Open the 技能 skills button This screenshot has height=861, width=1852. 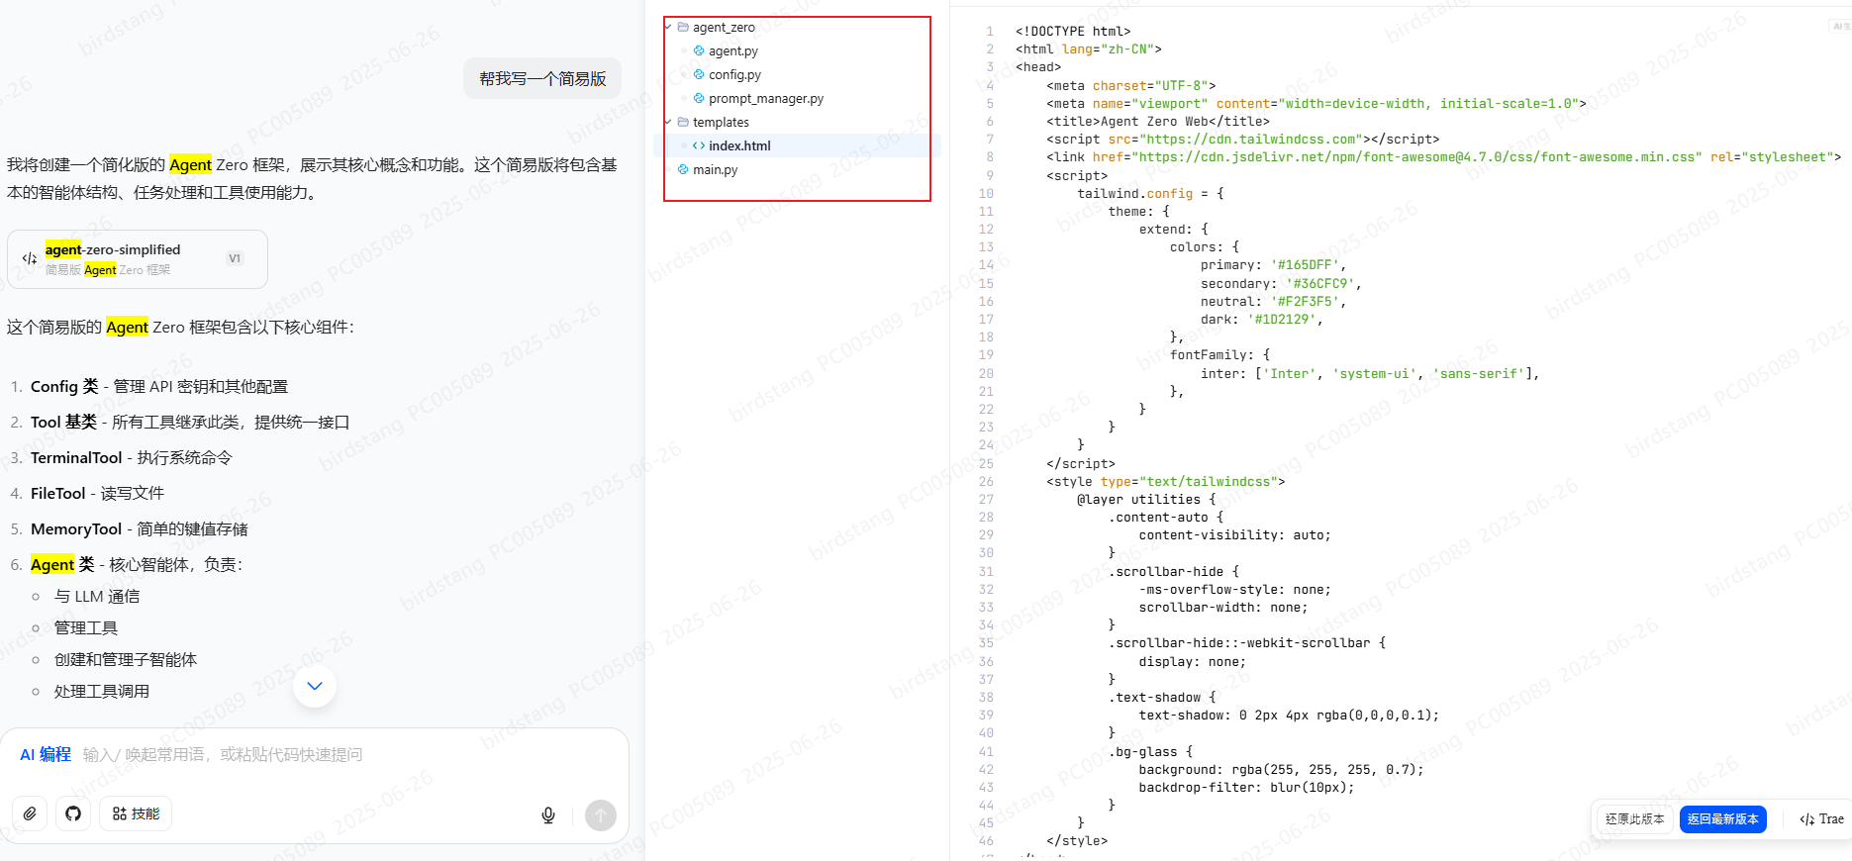click(136, 813)
